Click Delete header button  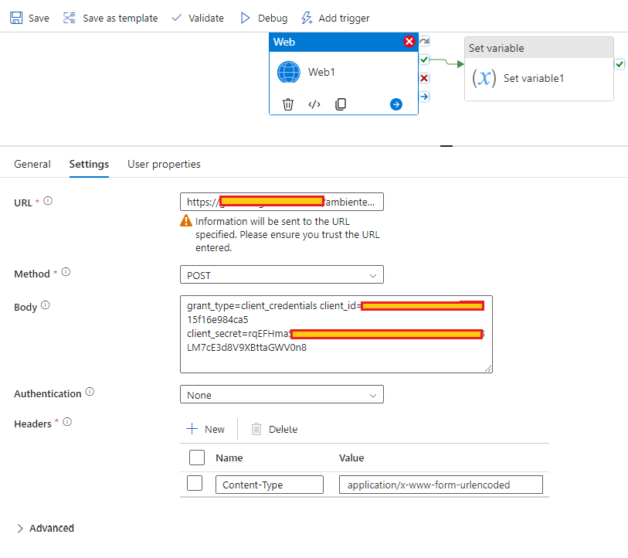coord(274,429)
